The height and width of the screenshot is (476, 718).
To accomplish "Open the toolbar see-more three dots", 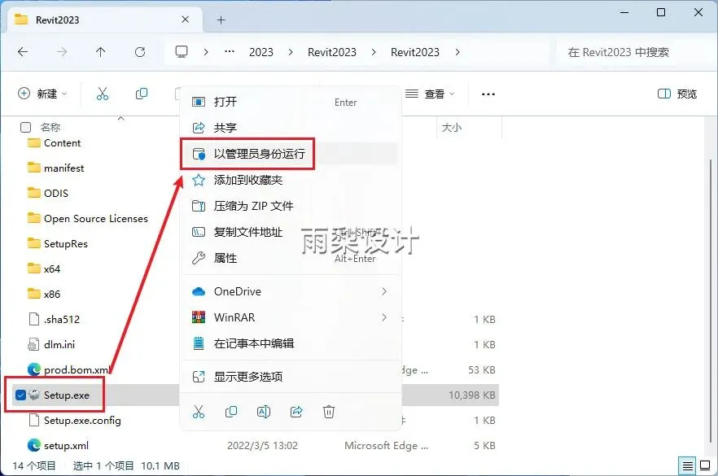I will pos(488,94).
